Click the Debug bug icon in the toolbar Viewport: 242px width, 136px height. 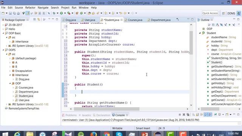point(54,13)
